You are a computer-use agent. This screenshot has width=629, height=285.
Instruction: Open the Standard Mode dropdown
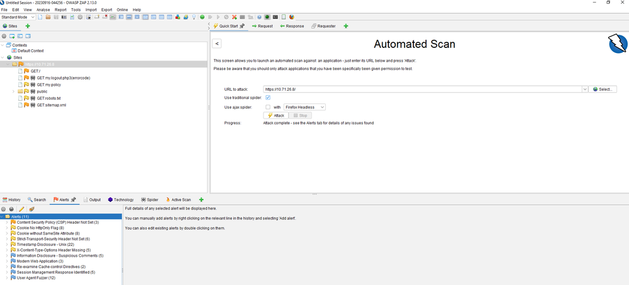[x=18, y=17]
